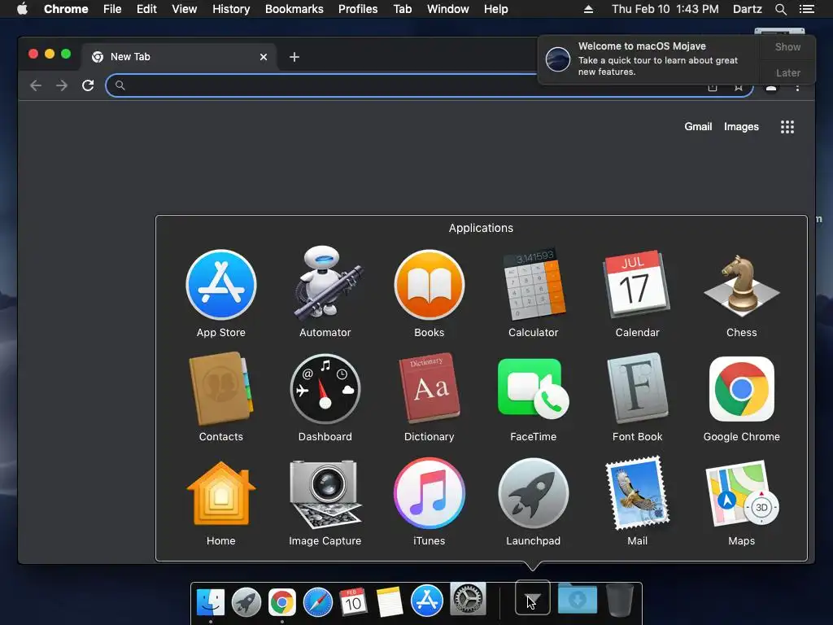Open the Apple menu
This screenshot has height=625, width=833.
click(x=22, y=9)
